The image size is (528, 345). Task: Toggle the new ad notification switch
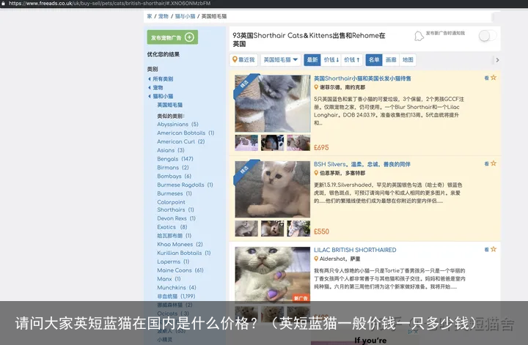pyautogui.click(x=487, y=36)
